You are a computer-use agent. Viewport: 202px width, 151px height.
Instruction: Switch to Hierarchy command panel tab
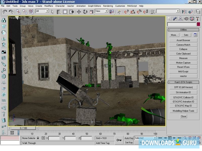click(x=181, y=19)
